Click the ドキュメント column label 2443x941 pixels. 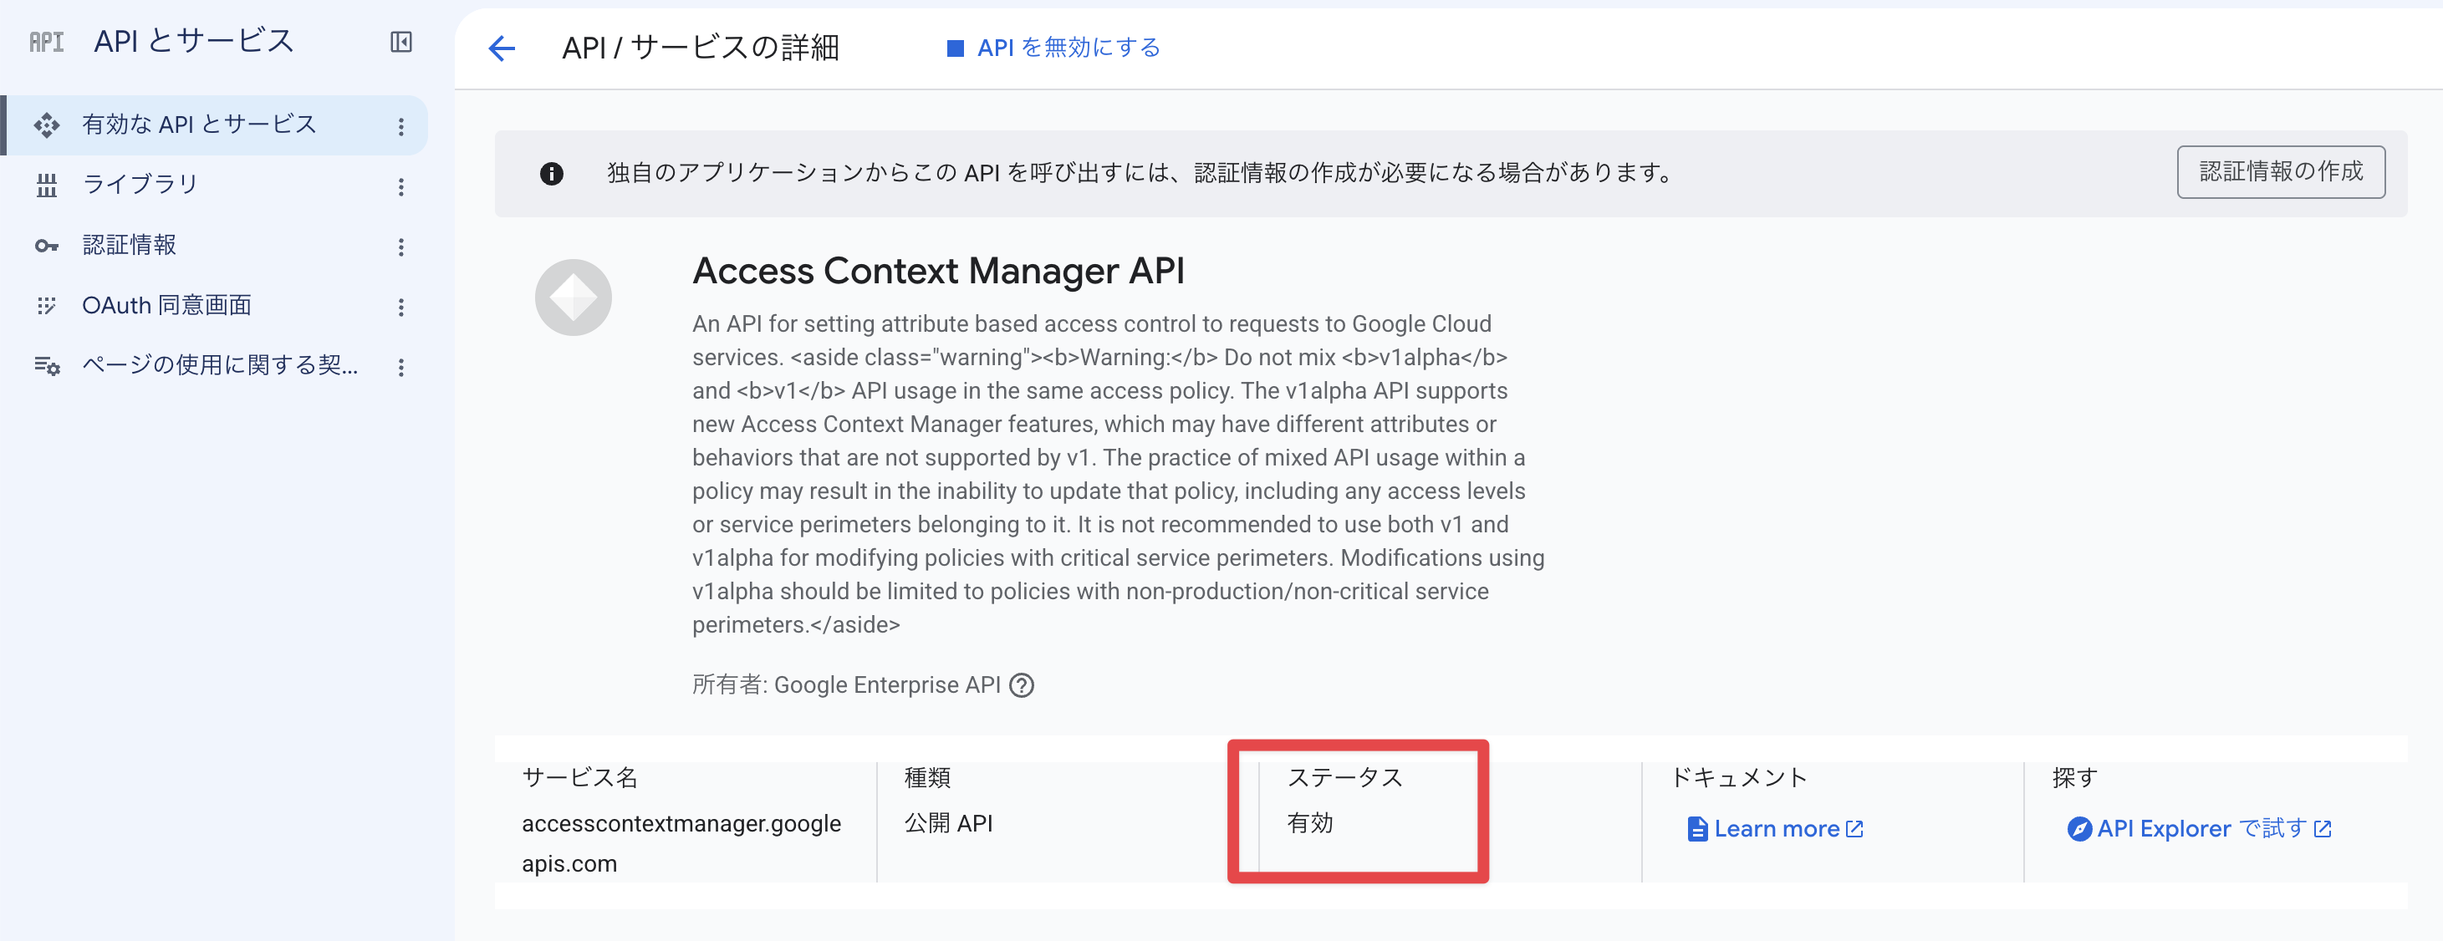(x=1739, y=777)
